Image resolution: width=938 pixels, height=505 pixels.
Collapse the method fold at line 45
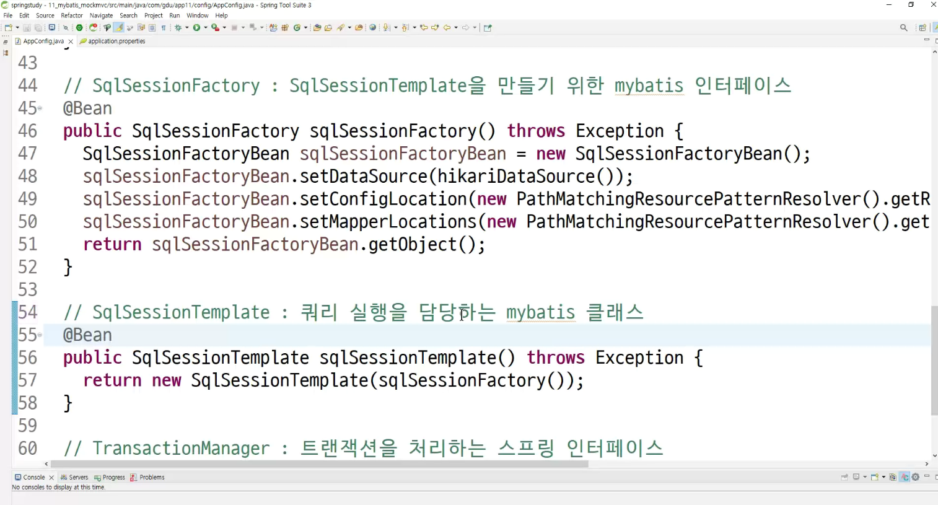tap(40, 108)
